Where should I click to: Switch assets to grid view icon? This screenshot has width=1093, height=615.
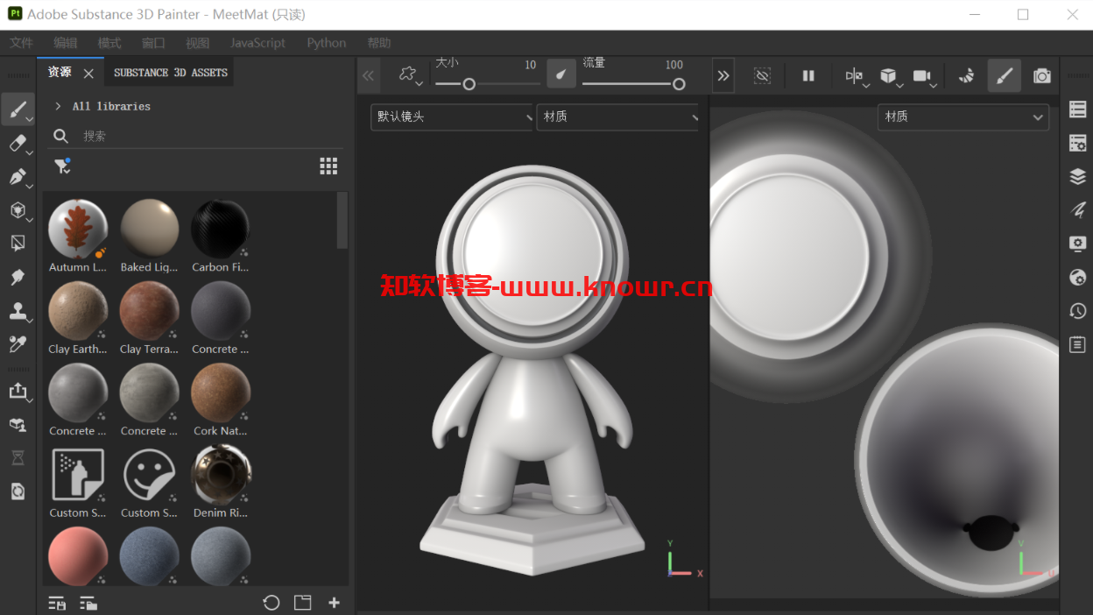tap(328, 166)
